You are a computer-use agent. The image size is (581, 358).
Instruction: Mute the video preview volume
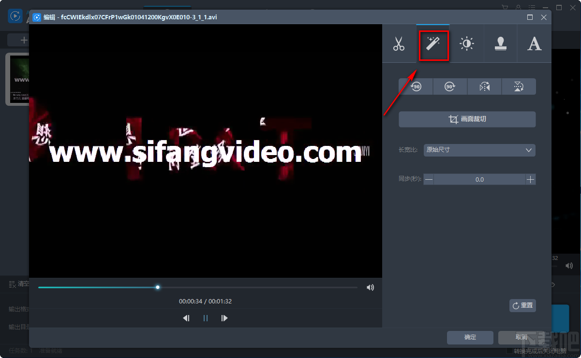coord(370,287)
